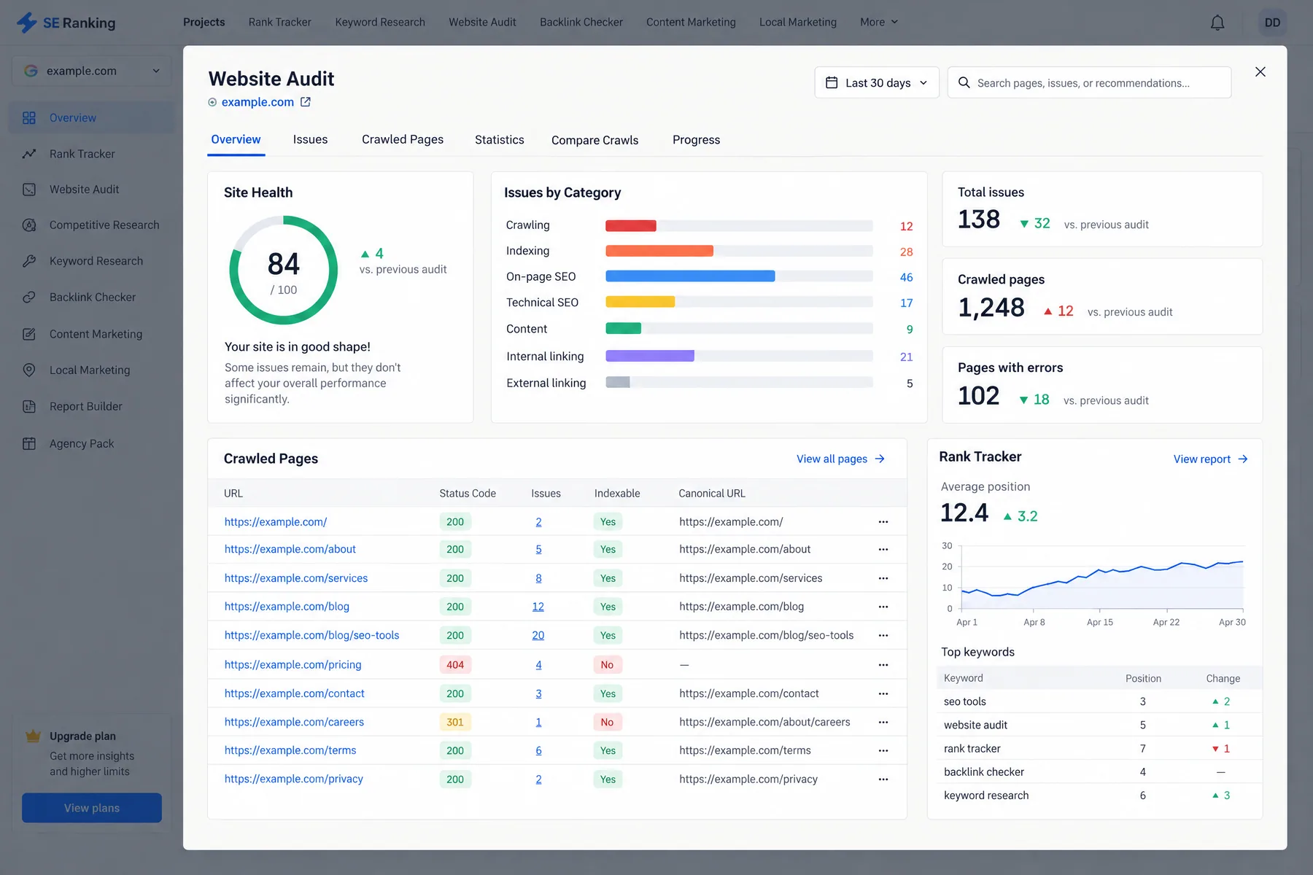The image size is (1313, 875).
Task: Click the Keyword Research key icon
Action: tap(29, 261)
